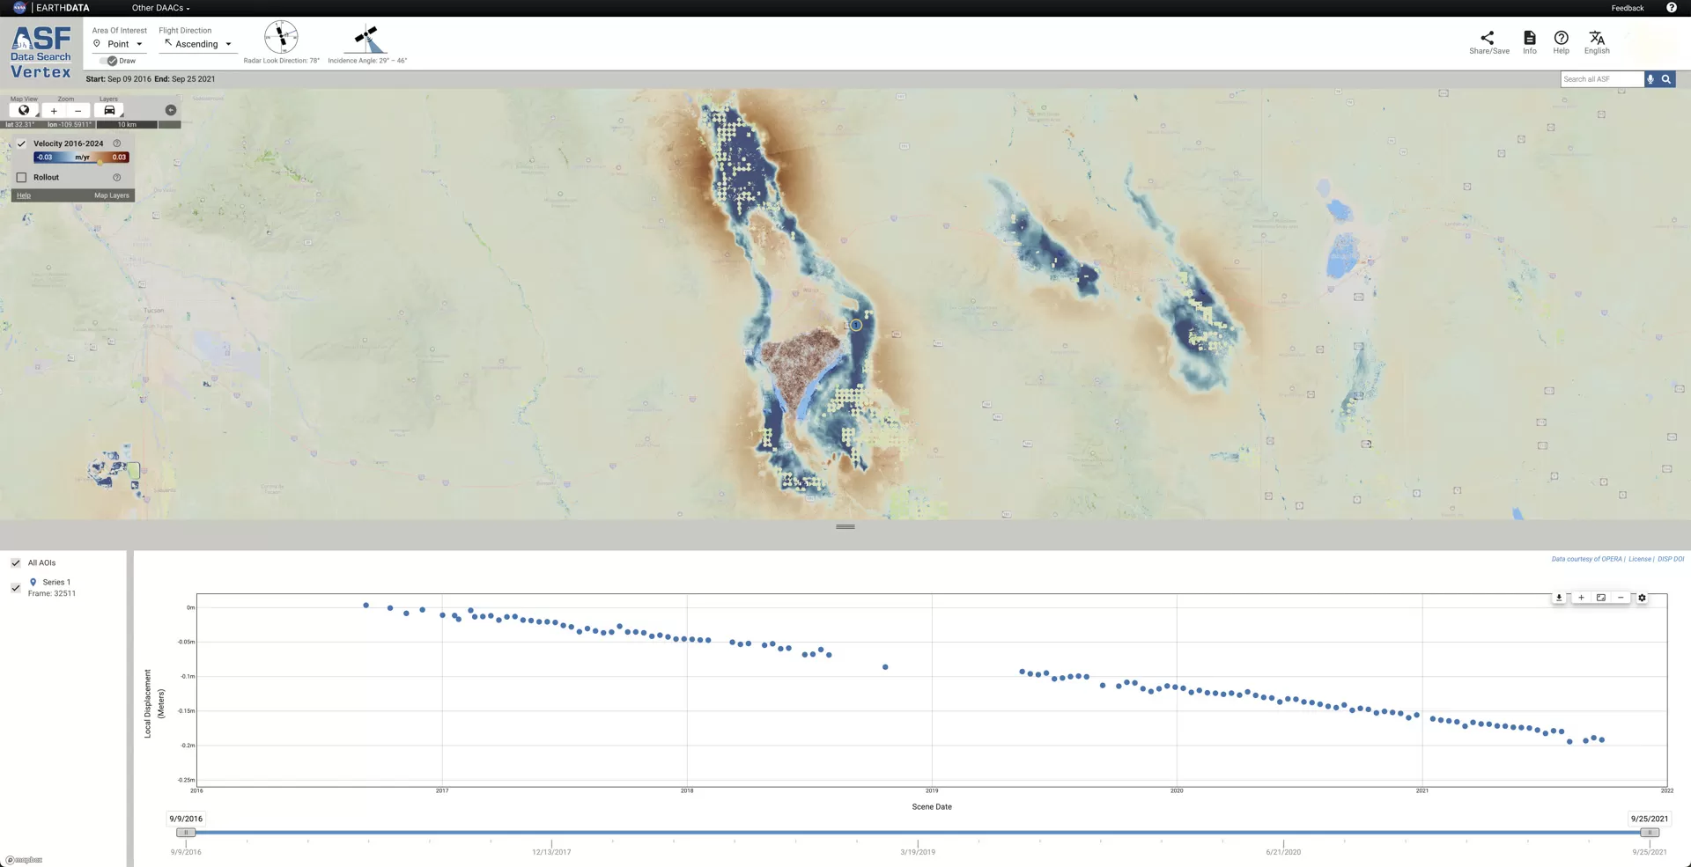
Task: Enable the Rollout layer checkbox
Action: [x=22, y=177]
